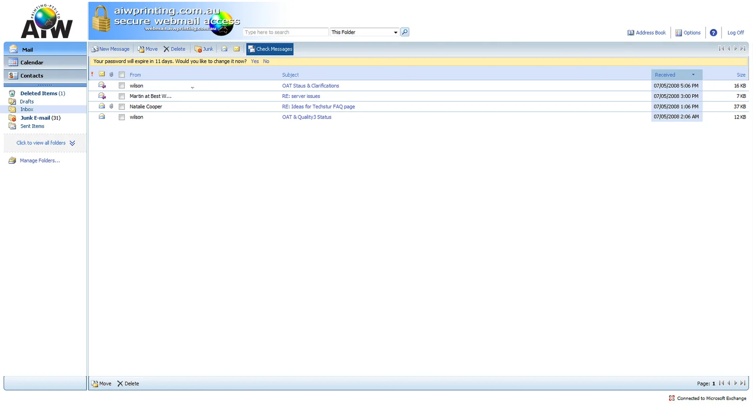Click Yes to change password
This screenshot has height=408, width=753.
click(x=255, y=61)
